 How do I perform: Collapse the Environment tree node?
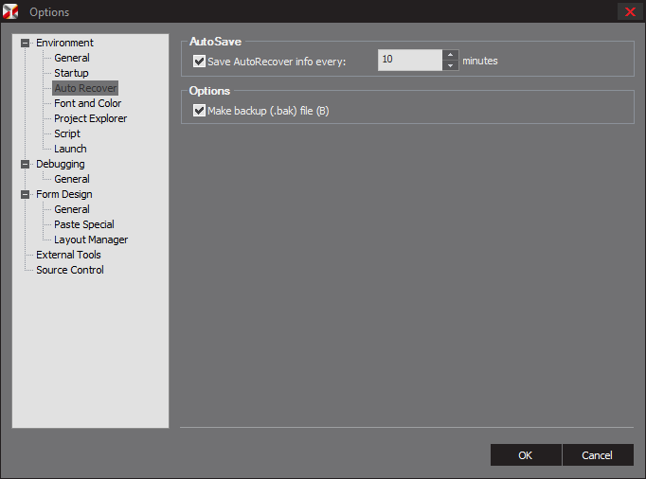click(26, 43)
